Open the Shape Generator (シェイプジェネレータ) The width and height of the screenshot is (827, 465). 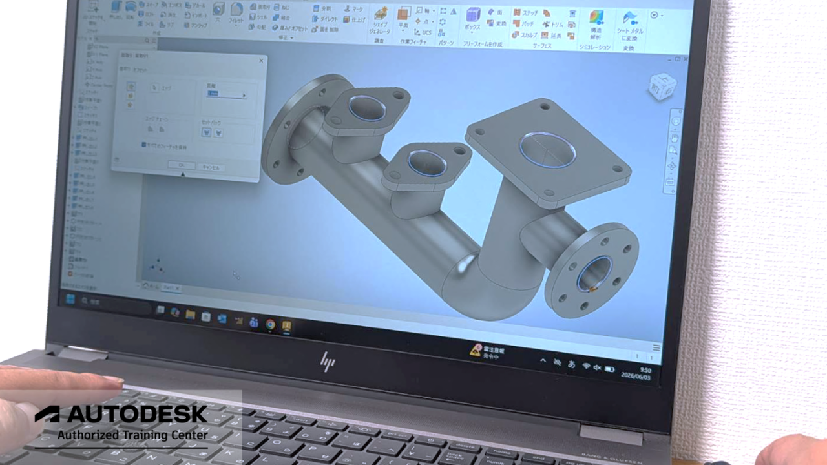pos(381,21)
